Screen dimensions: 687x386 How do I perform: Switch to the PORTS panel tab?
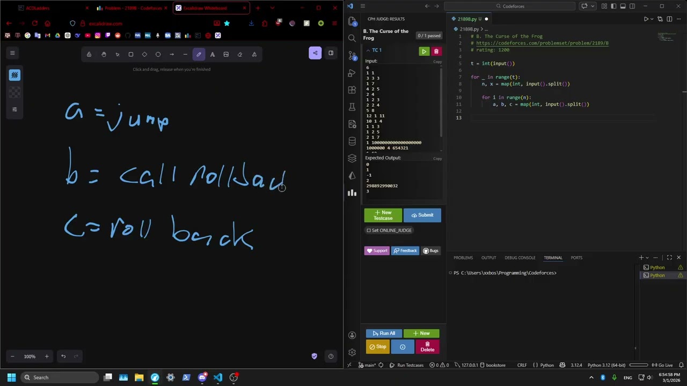[x=576, y=258]
